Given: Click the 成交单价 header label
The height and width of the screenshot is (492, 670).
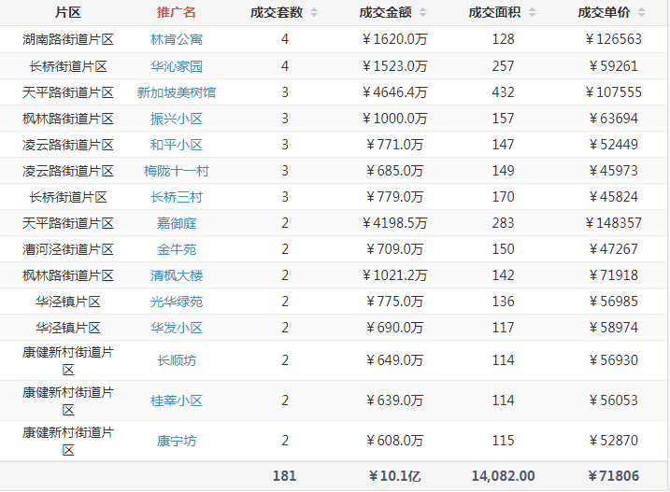Looking at the screenshot, I should (604, 13).
